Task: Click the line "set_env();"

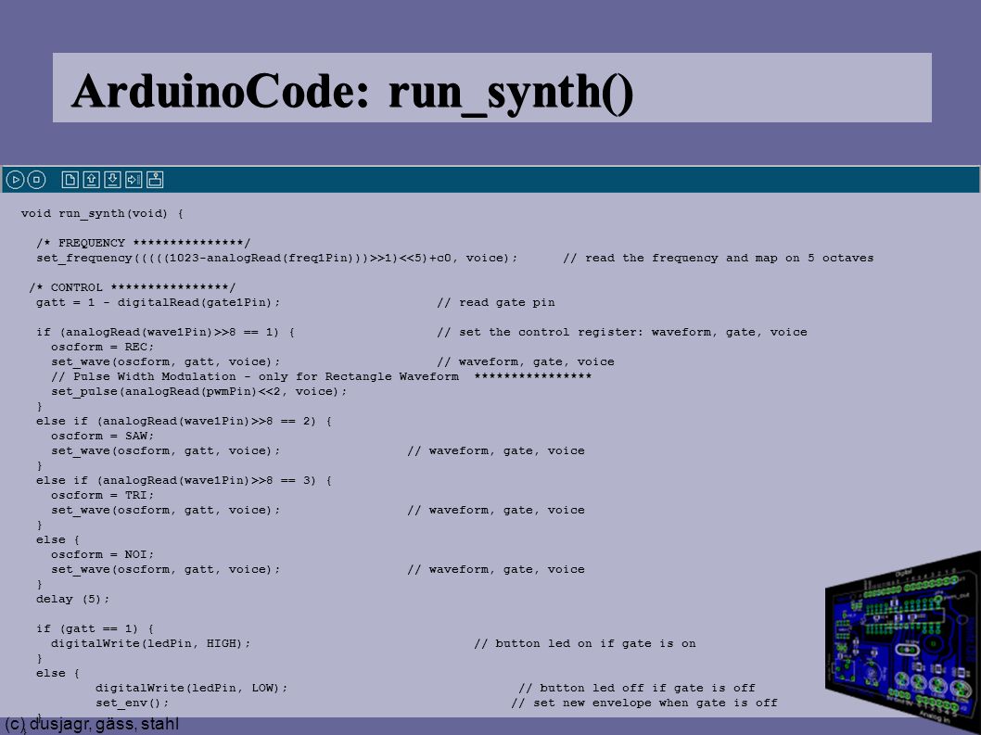Action: 132,703
